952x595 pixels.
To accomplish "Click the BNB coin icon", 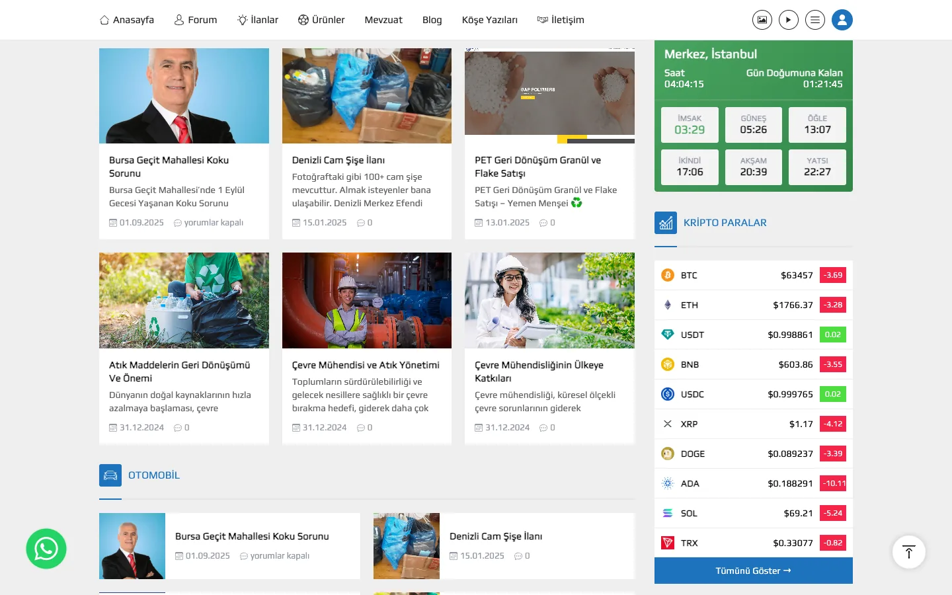I will (668, 364).
